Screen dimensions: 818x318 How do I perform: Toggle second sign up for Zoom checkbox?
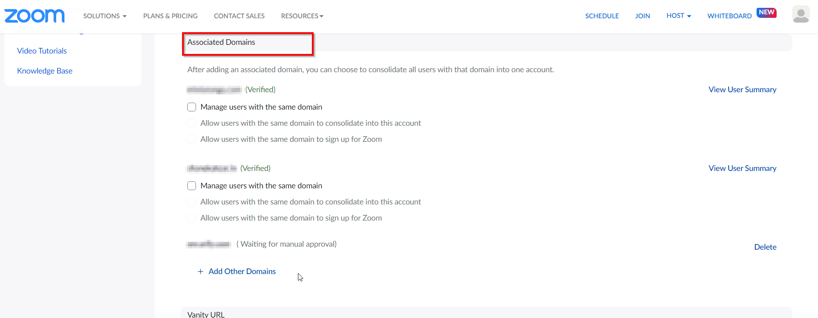click(192, 218)
